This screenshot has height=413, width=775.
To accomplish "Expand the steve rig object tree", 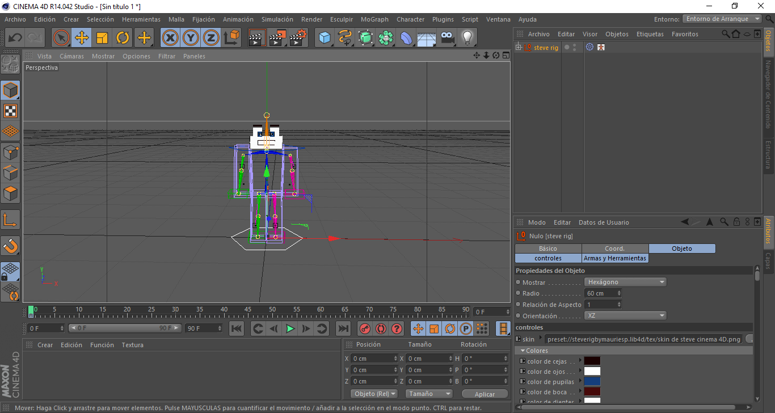I will click(x=519, y=47).
